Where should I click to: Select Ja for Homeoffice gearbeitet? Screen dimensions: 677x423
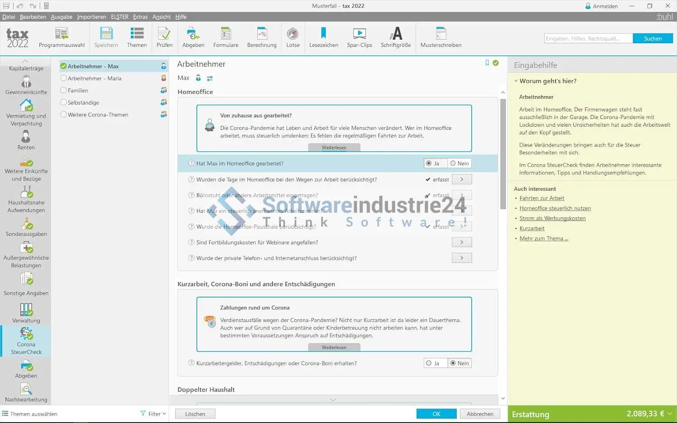[x=429, y=163]
